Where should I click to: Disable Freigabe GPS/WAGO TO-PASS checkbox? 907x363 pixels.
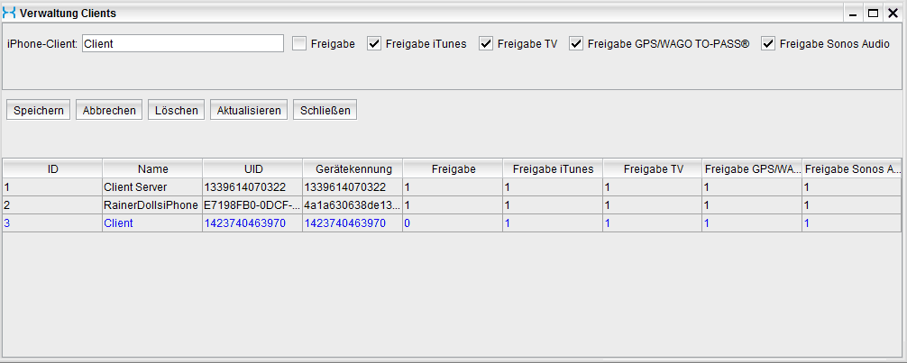[x=577, y=43]
